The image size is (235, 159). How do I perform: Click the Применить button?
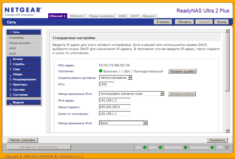(x=217, y=140)
